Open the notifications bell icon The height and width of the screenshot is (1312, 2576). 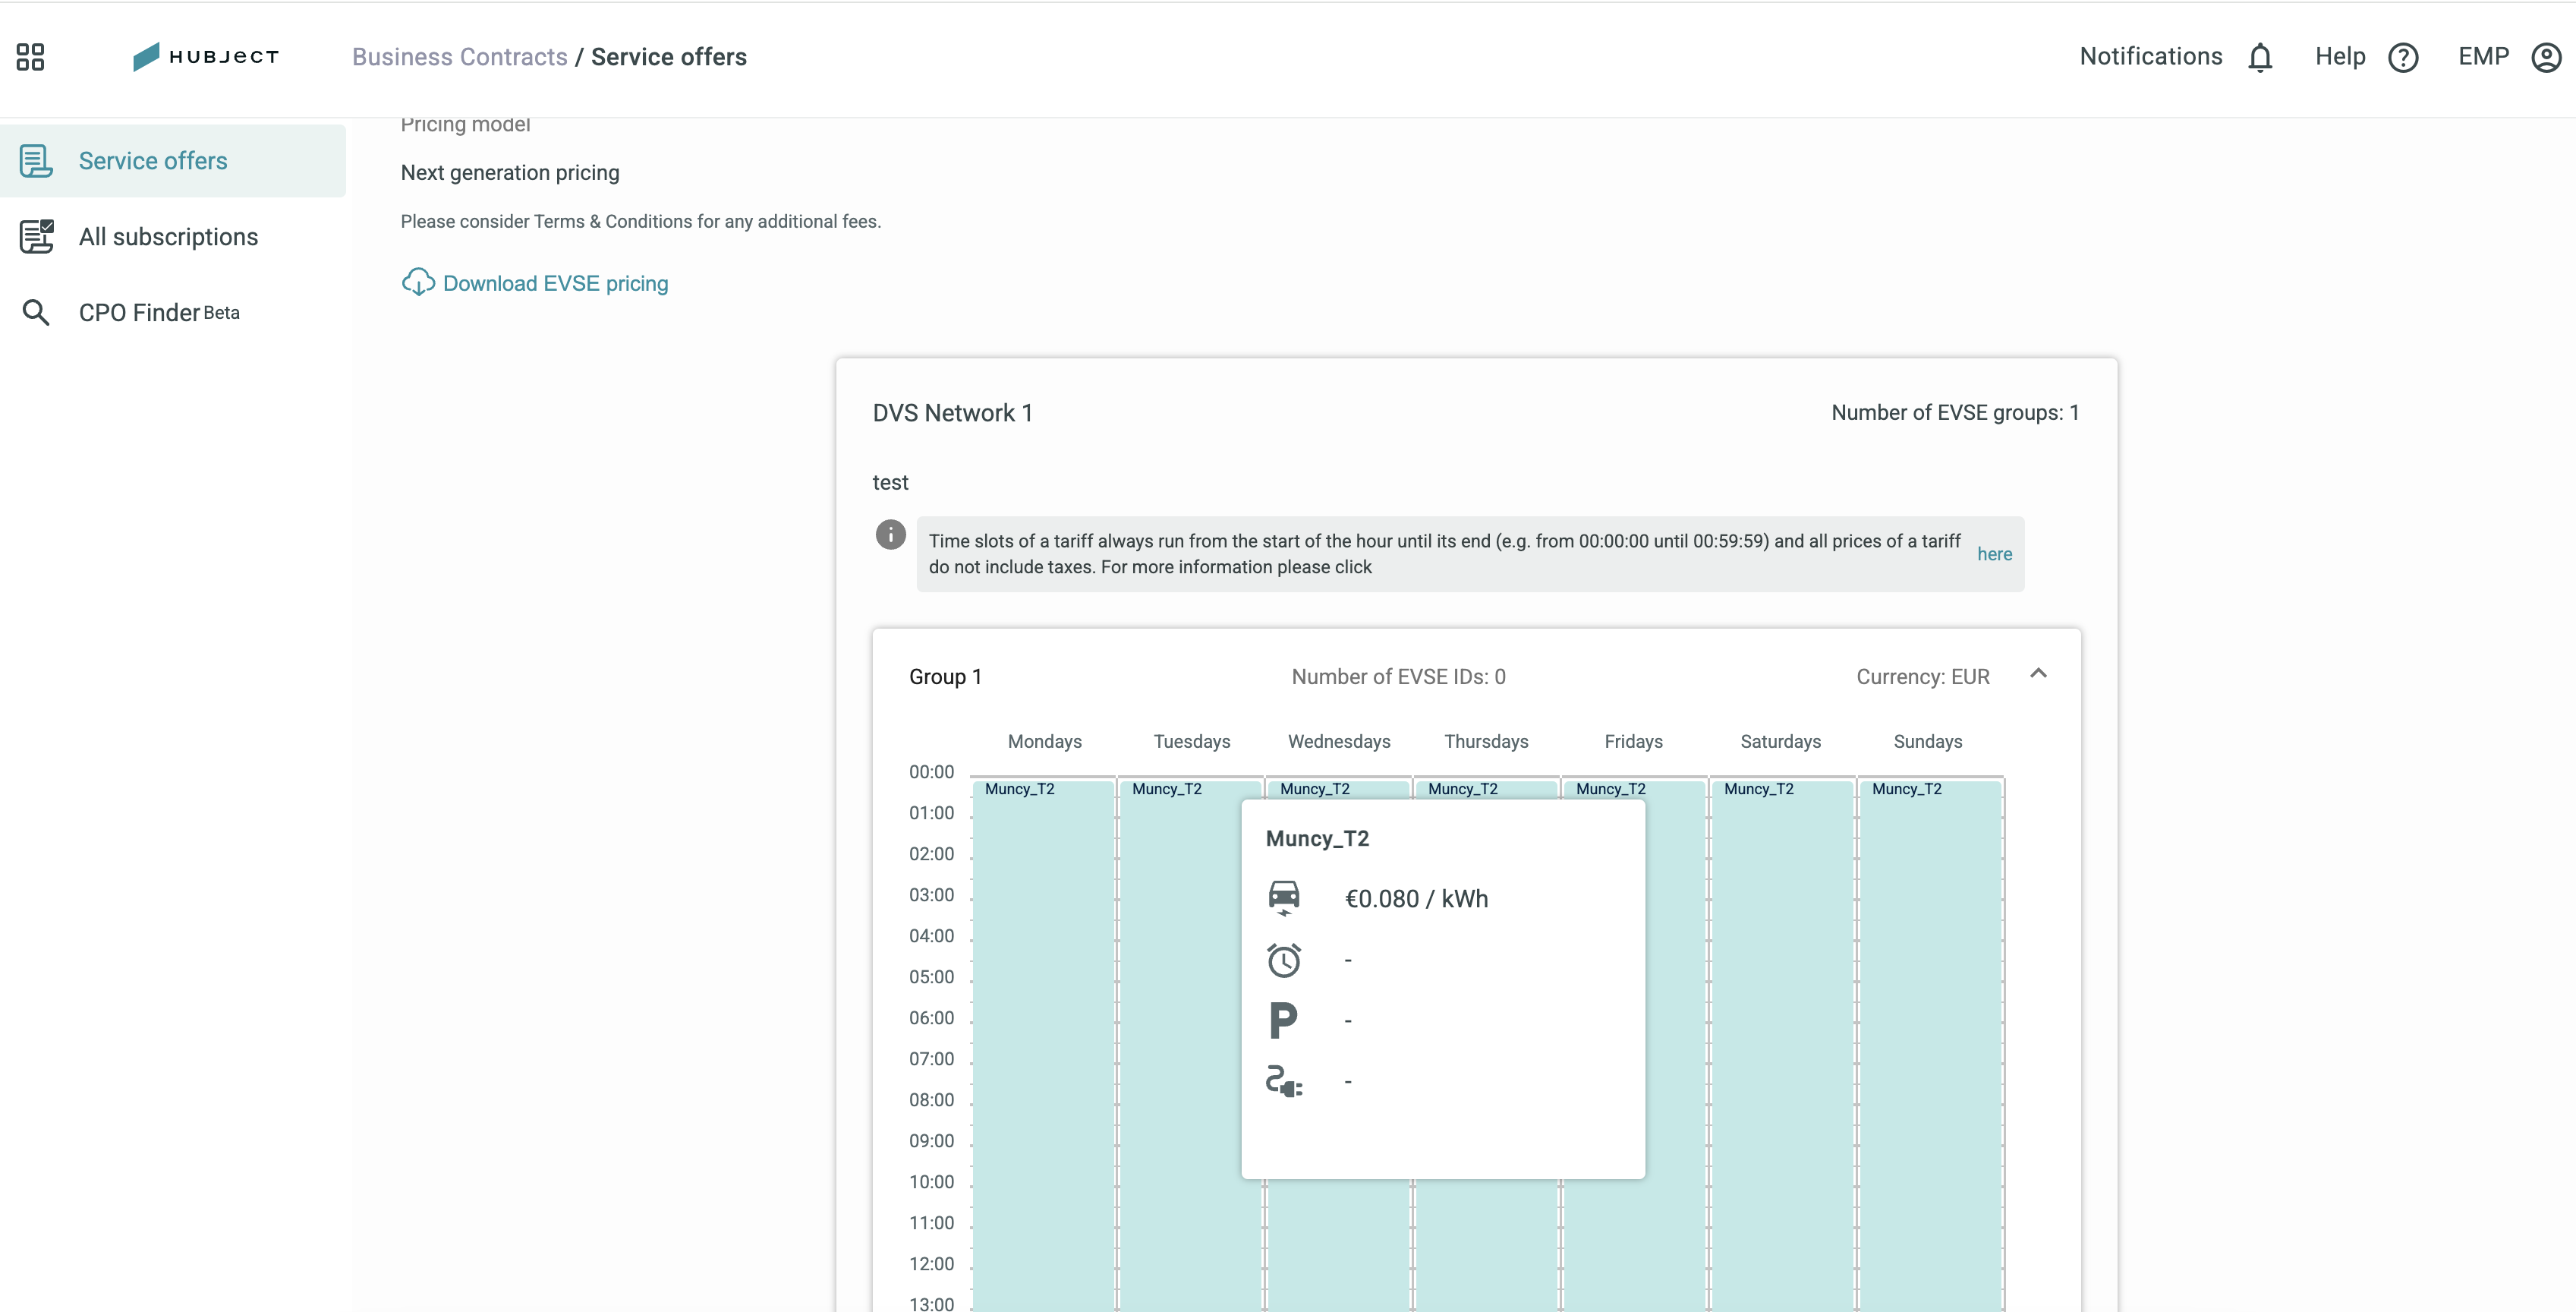2260,57
